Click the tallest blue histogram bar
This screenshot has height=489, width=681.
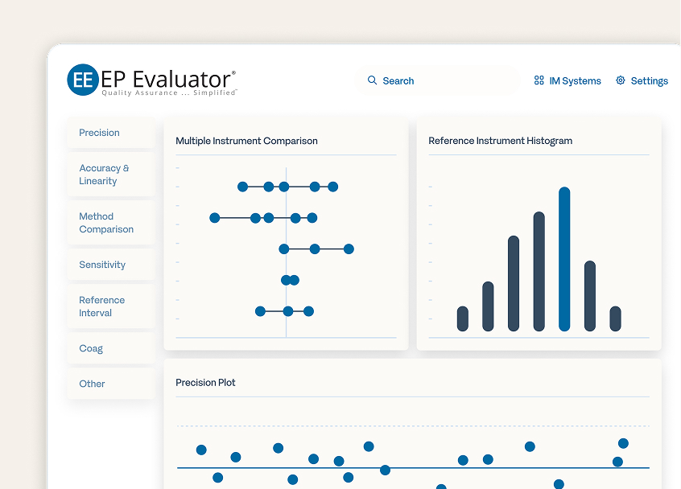[x=564, y=259]
